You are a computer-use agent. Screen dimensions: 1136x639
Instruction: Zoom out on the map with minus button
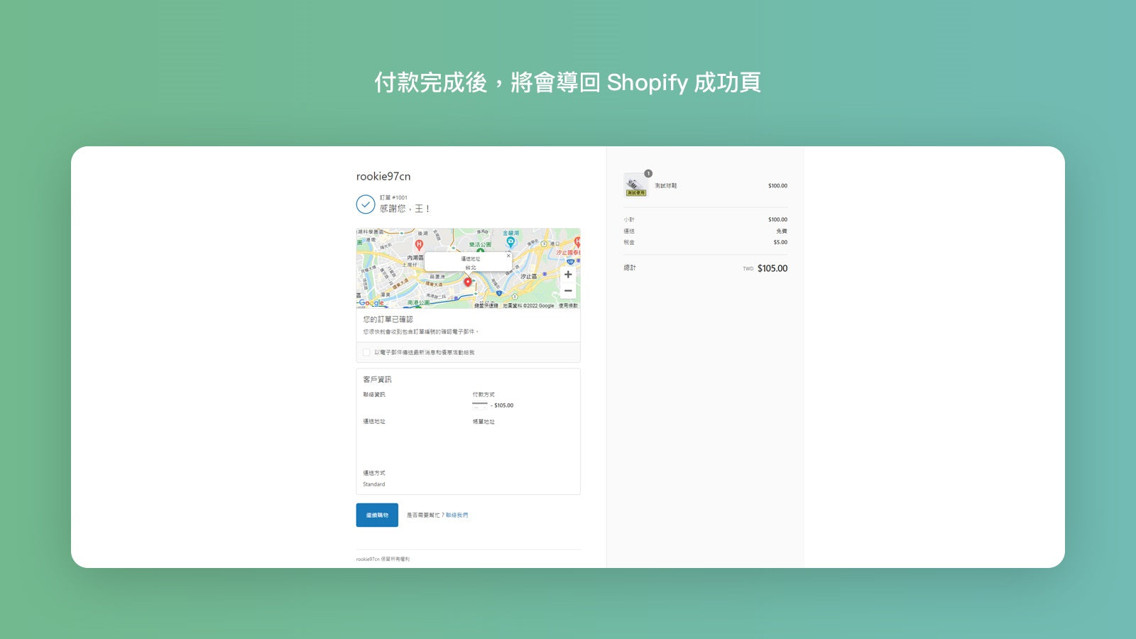point(568,291)
